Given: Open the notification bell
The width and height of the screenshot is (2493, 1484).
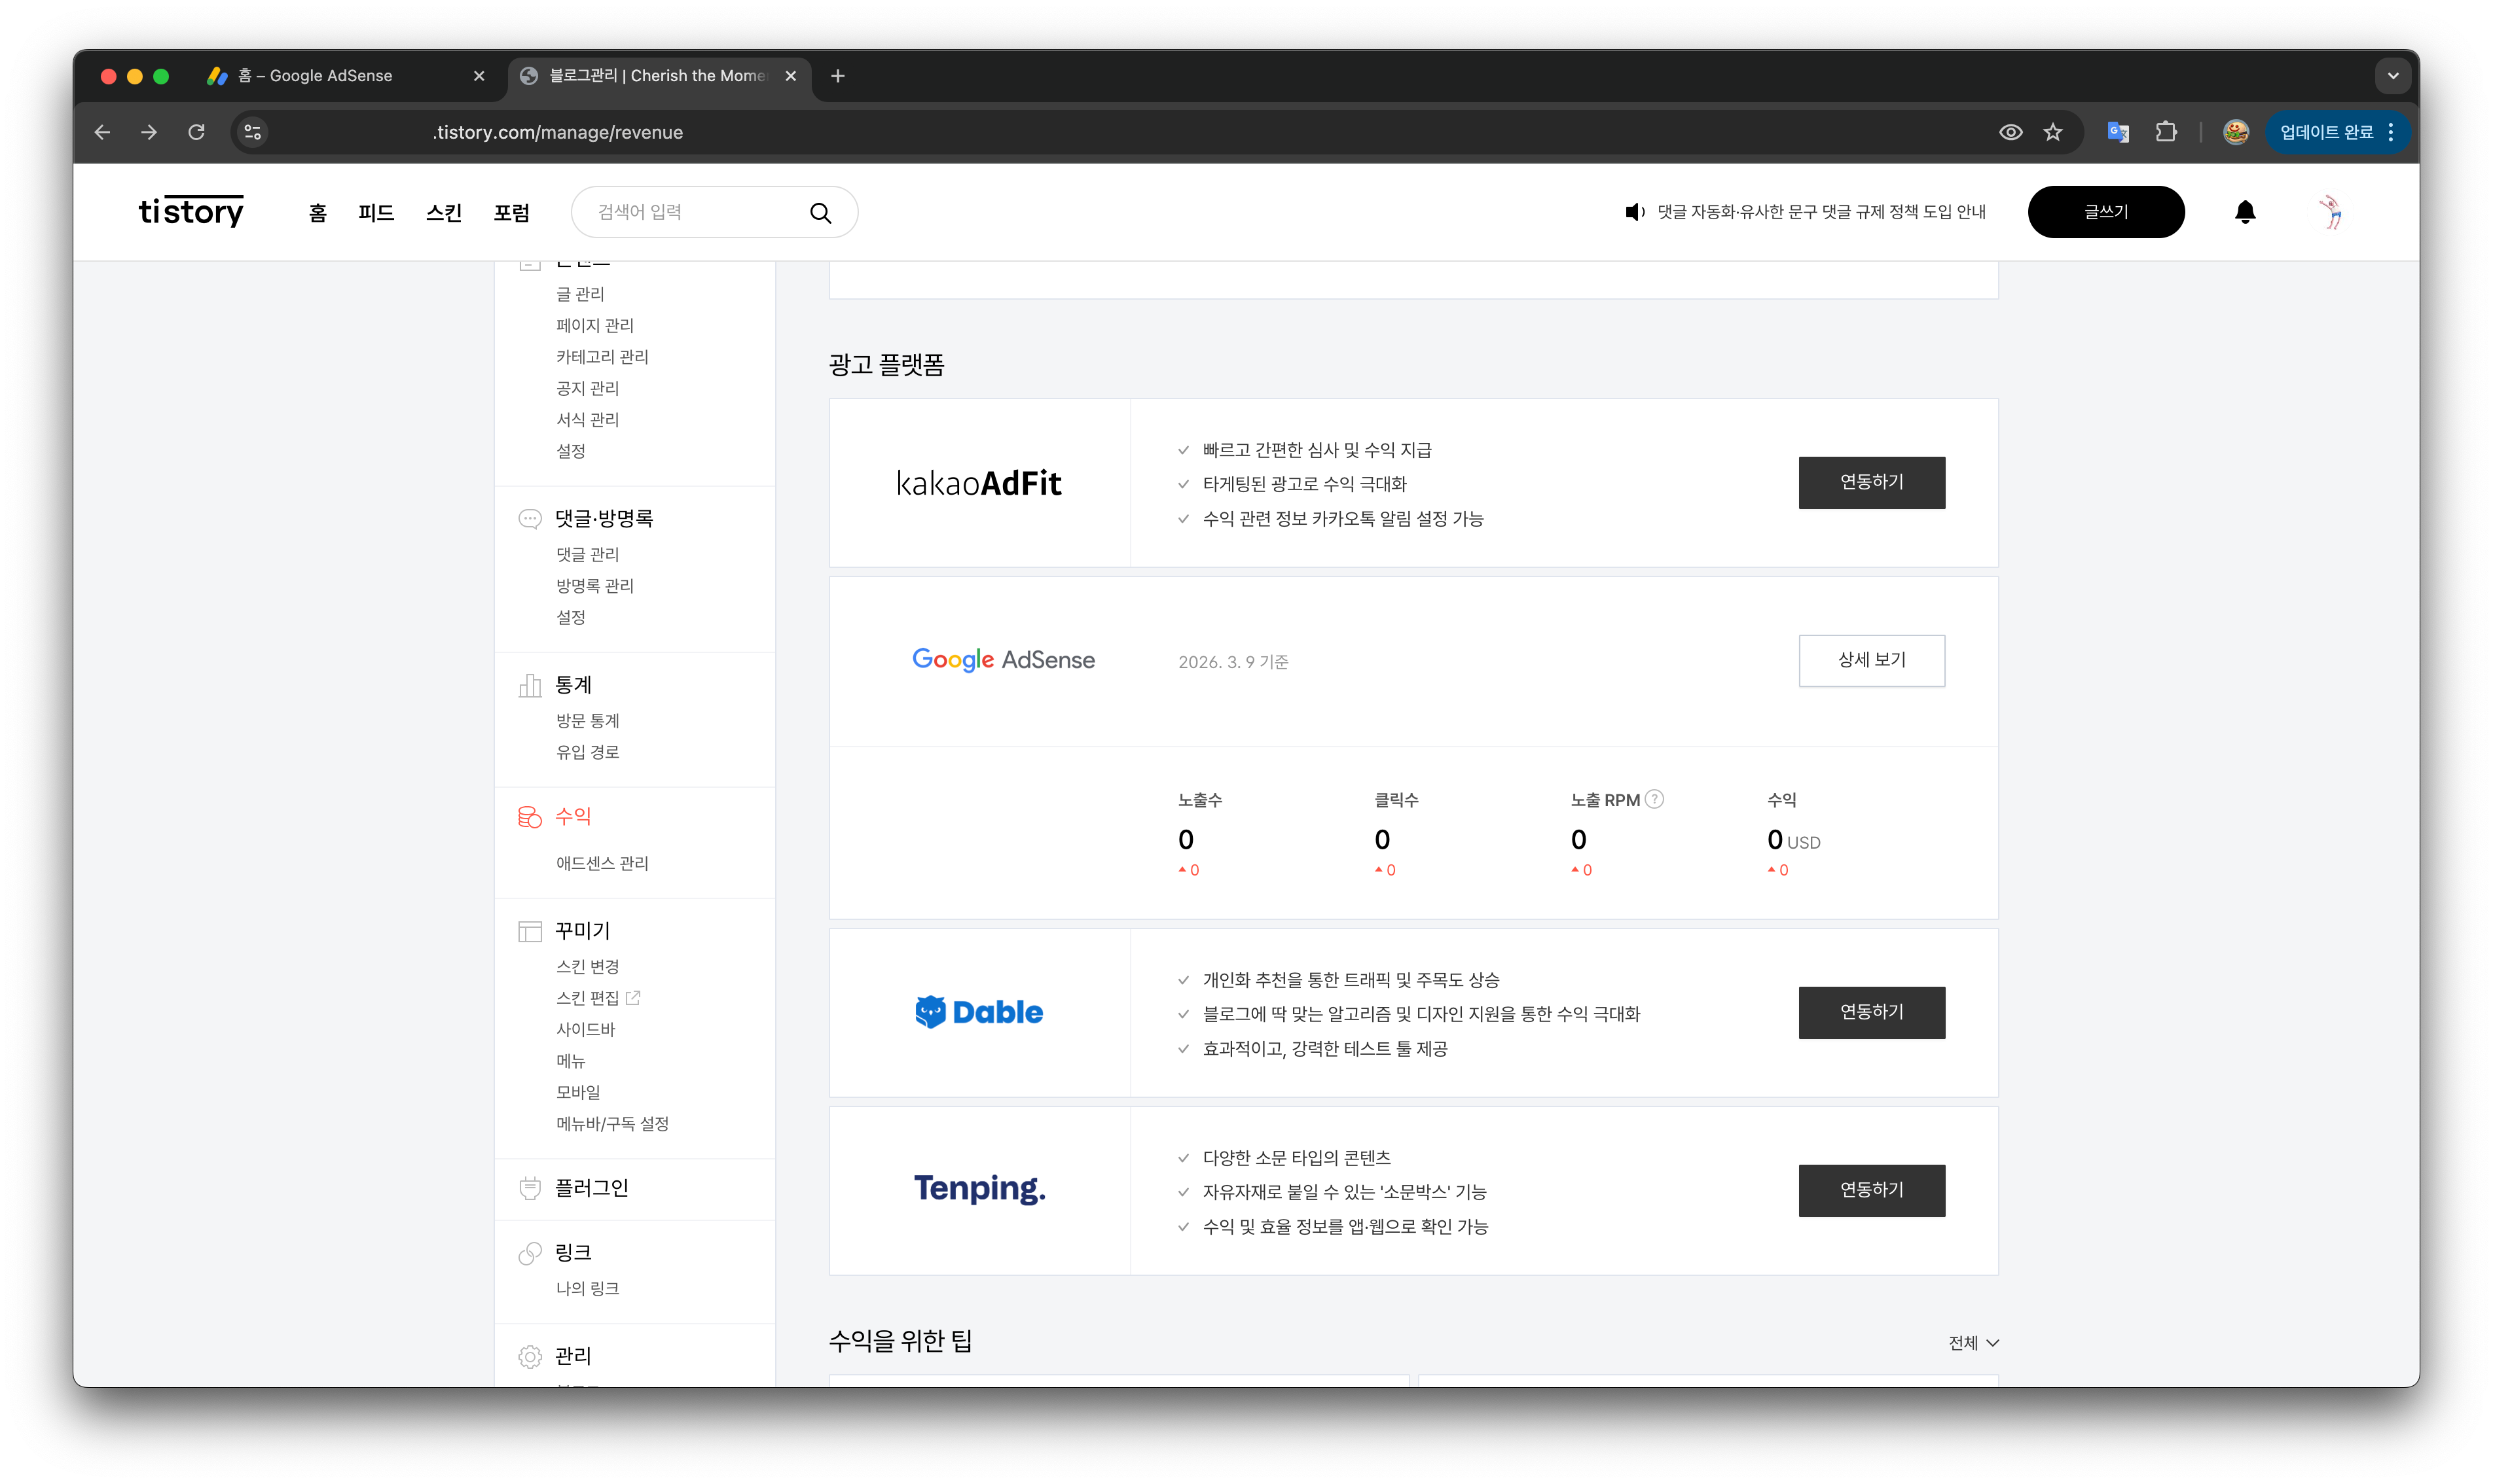Looking at the screenshot, I should point(2245,212).
